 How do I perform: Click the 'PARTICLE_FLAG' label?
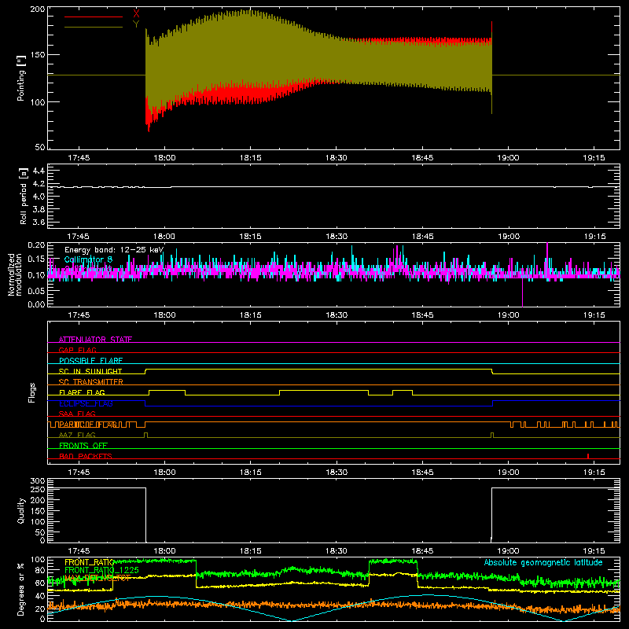click(x=88, y=425)
